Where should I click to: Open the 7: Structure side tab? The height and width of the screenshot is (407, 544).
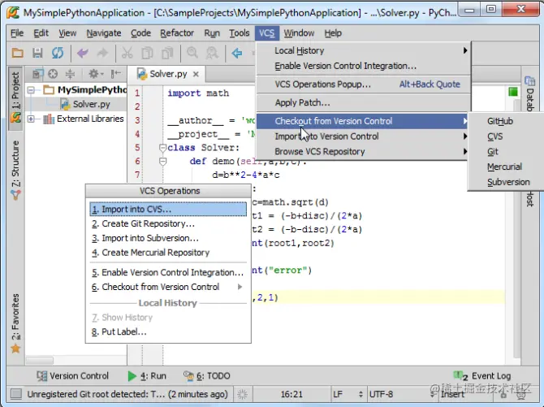pyautogui.click(x=15, y=170)
